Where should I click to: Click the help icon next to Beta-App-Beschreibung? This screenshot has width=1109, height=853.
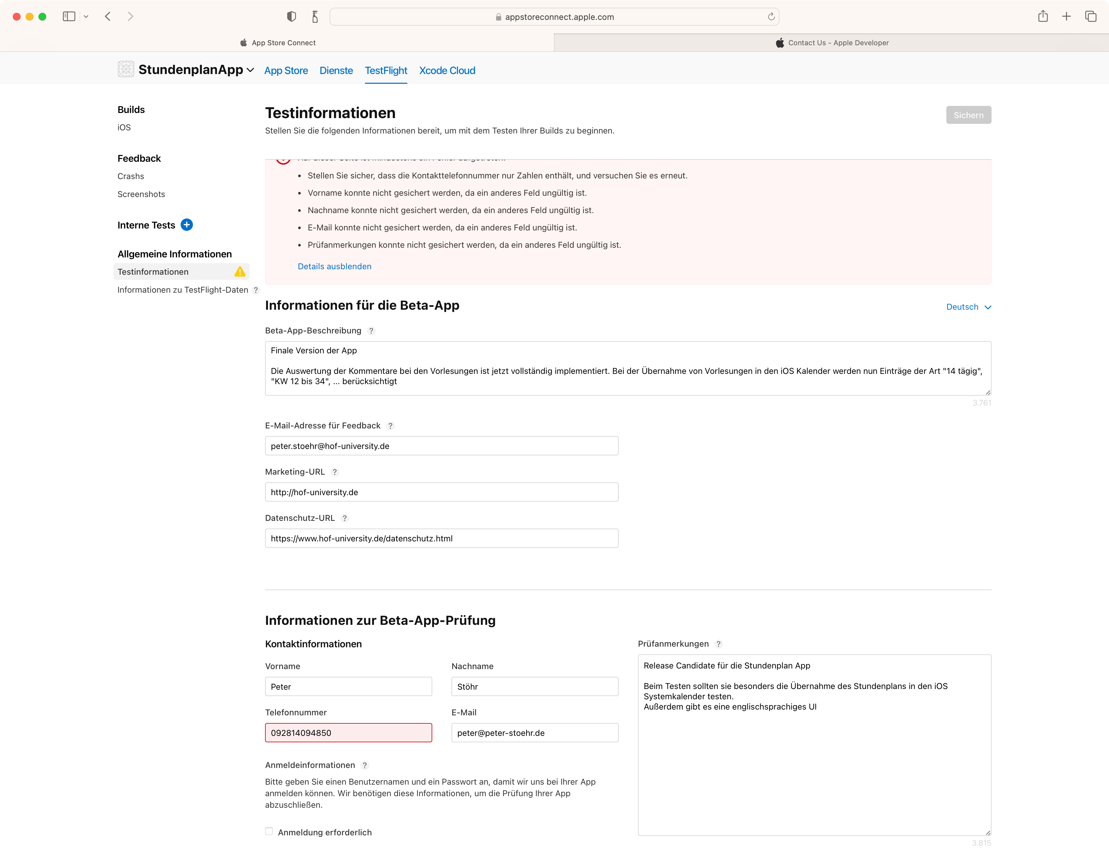tap(371, 331)
